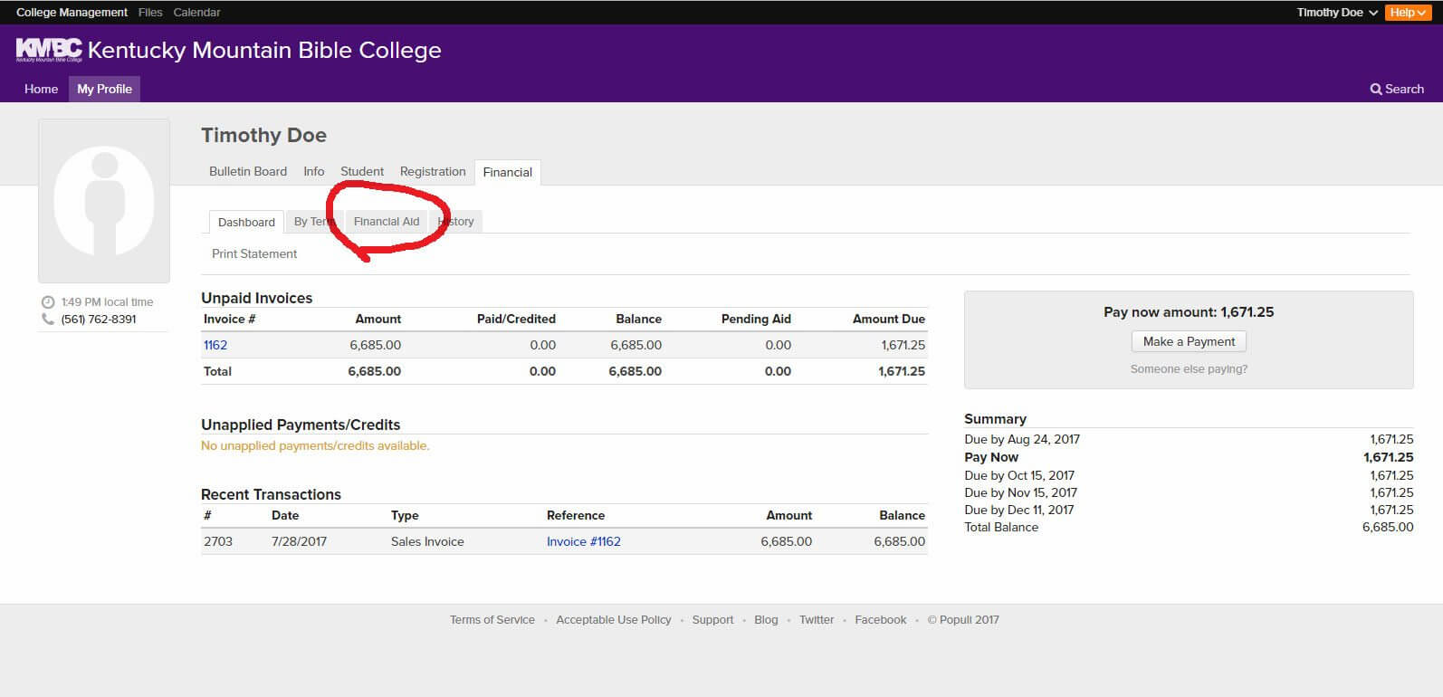This screenshot has height=697, width=1443.
Task: Select the My Profile tab
Action: (x=104, y=89)
